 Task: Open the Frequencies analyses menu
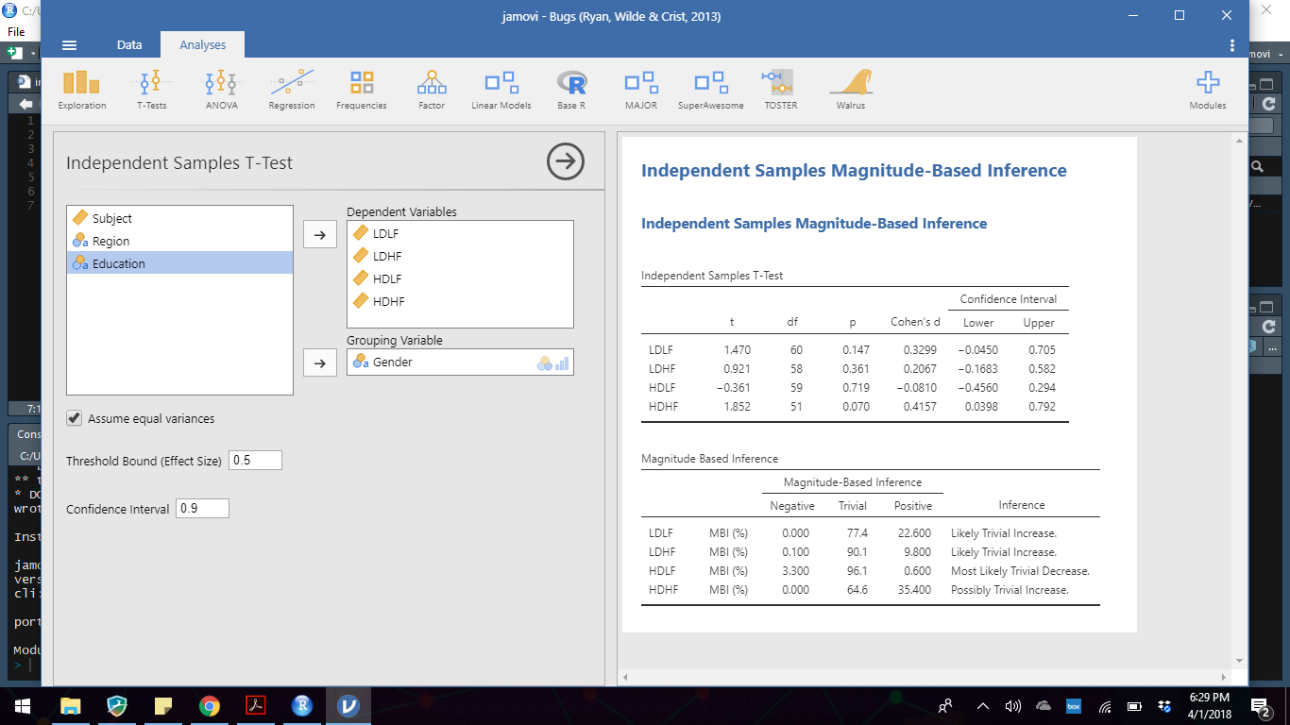coord(362,91)
